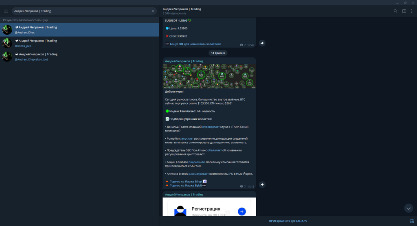Screen dimensions: 417x226
Task: Click sender name above Доброе утро post
Action: tap(184, 61)
